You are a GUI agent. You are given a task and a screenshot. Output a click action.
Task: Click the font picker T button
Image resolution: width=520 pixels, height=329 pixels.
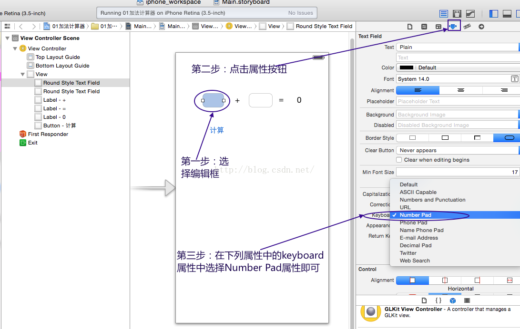coord(514,79)
